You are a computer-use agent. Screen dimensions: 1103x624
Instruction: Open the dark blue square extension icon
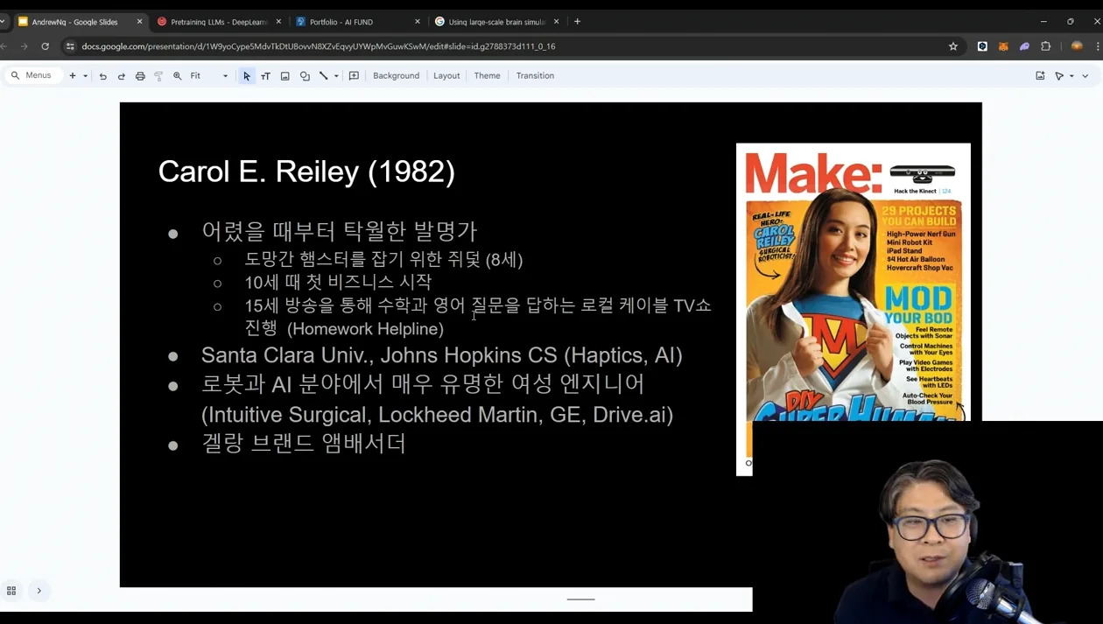(982, 46)
